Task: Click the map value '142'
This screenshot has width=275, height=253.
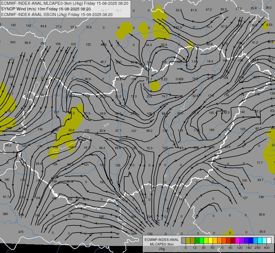Action: click(x=242, y=112)
